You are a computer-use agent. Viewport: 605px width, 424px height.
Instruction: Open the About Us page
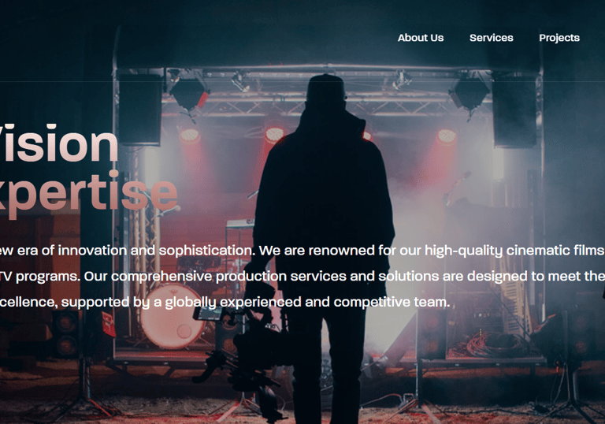point(421,38)
